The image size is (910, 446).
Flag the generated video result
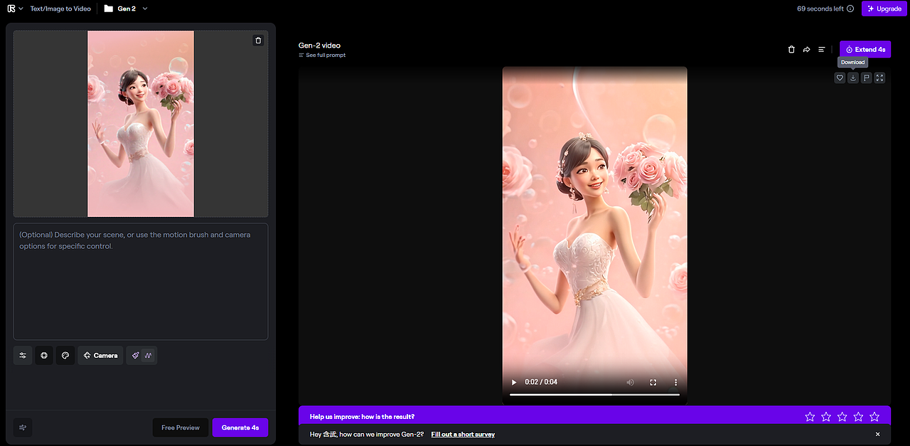click(x=866, y=78)
